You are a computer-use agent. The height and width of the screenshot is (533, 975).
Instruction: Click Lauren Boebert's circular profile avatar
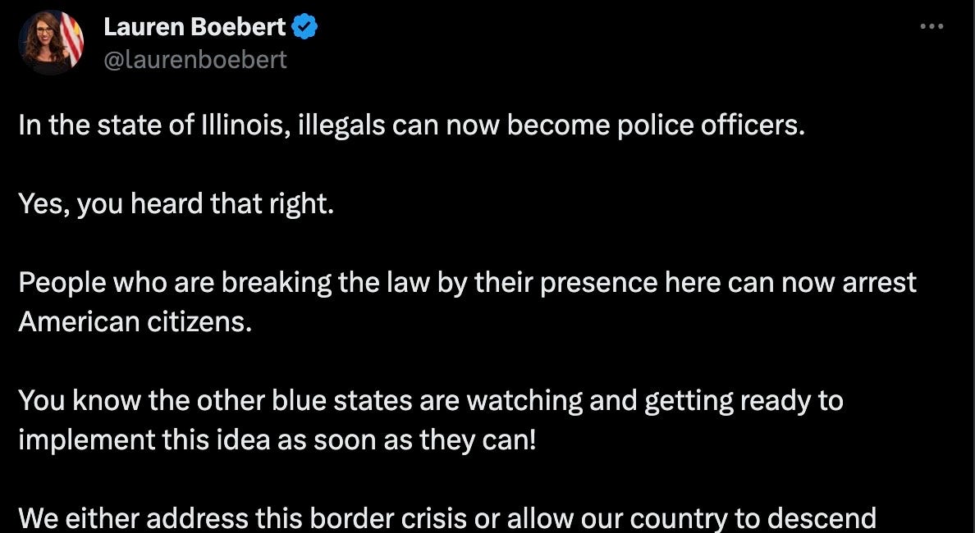tap(51, 42)
